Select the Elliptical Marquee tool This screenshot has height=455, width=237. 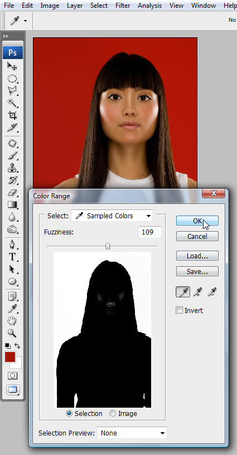coord(12,79)
